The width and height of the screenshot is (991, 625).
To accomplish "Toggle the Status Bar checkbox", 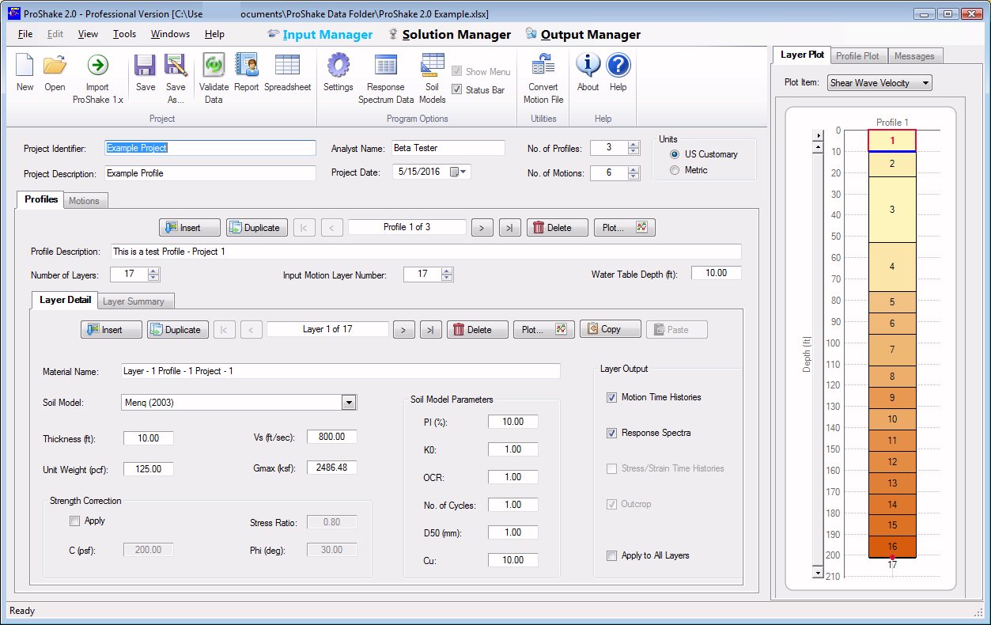I will coord(456,89).
